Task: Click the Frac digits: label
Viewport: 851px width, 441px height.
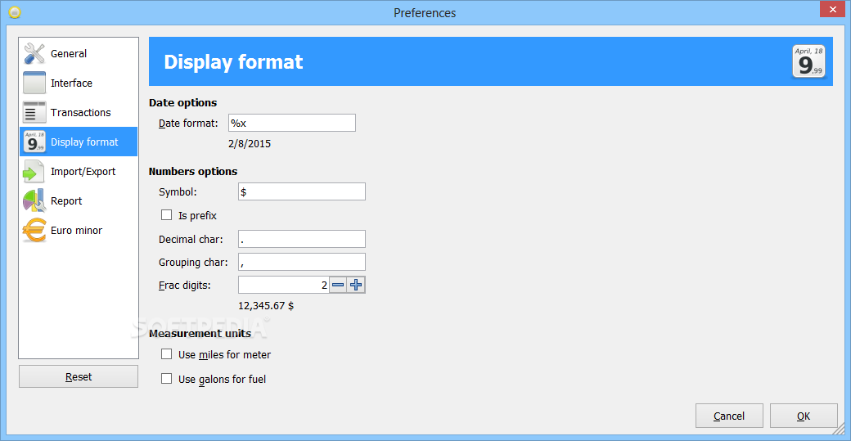Action: [x=185, y=286]
